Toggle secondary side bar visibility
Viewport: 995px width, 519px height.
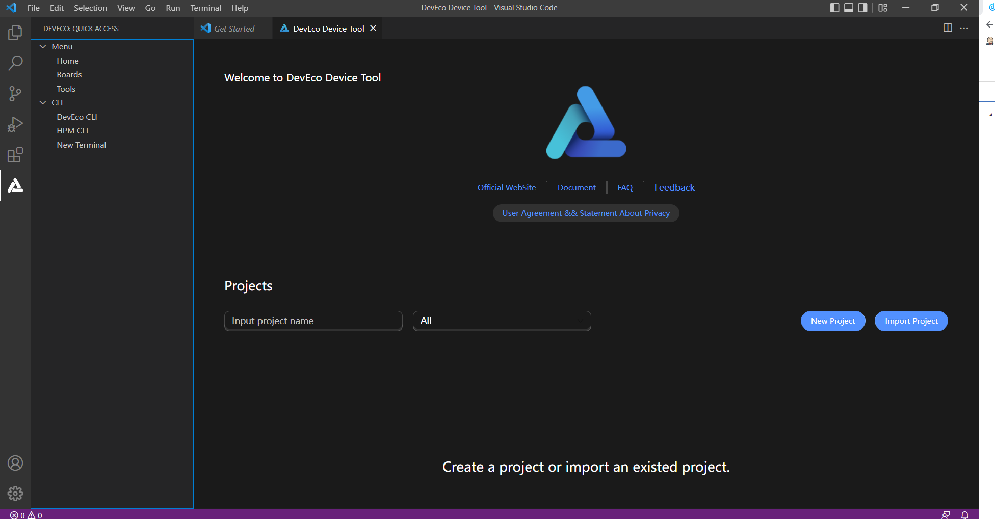click(862, 8)
